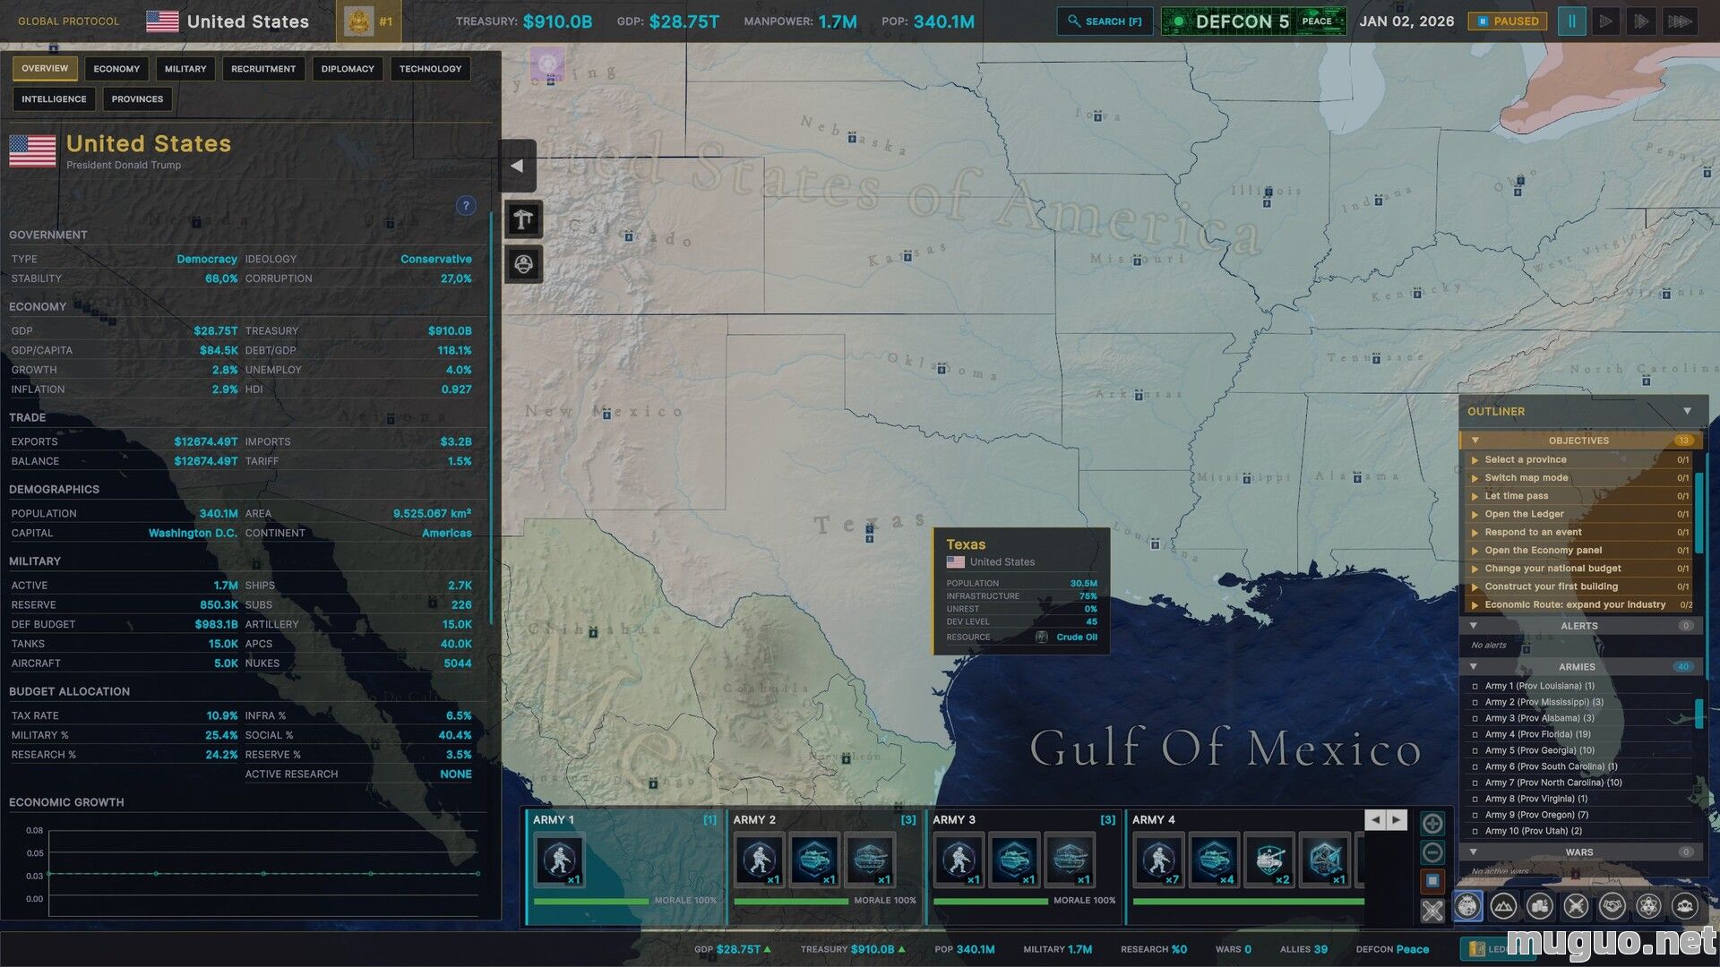Screen dimensions: 1720x967
Task: Switch to diplomacy handshake map mode
Action: [x=1612, y=906]
